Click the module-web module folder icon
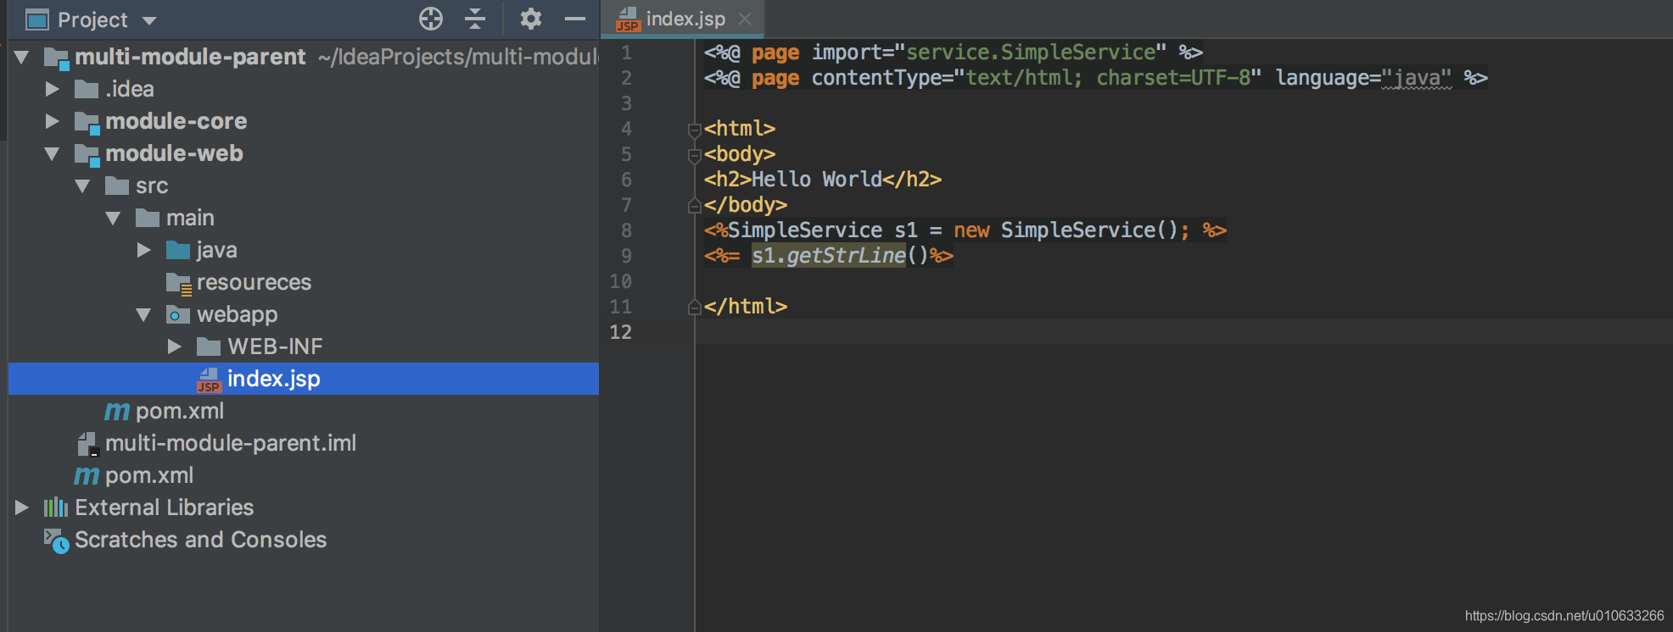 coord(87,154)
